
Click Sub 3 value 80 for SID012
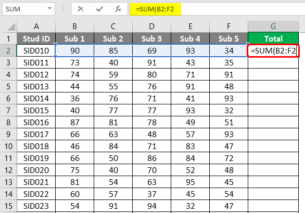coord(152,75)
